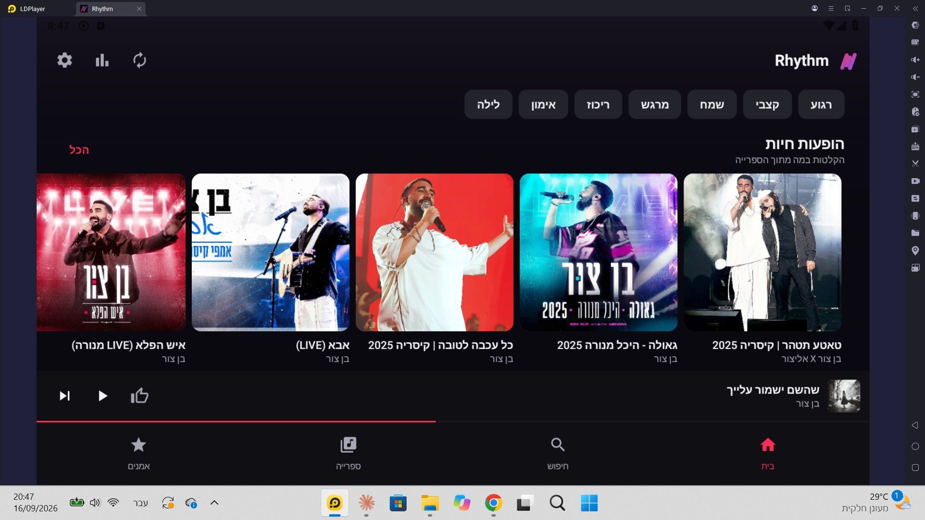Open File Explorer from the taskbar
Screen dimensions: 925x520
pos(430,503)
